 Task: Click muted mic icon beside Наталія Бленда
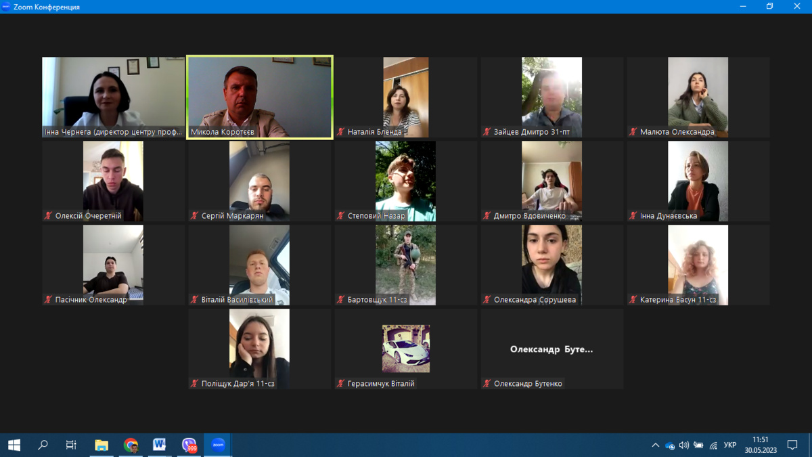pyautogui.click(x=341, y=132)
